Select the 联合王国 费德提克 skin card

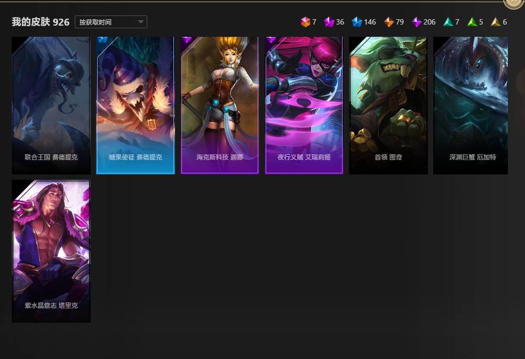coord(51,106)
